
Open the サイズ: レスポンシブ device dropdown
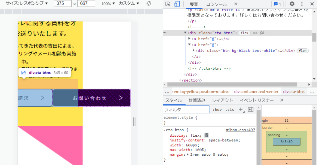(27, 3)
